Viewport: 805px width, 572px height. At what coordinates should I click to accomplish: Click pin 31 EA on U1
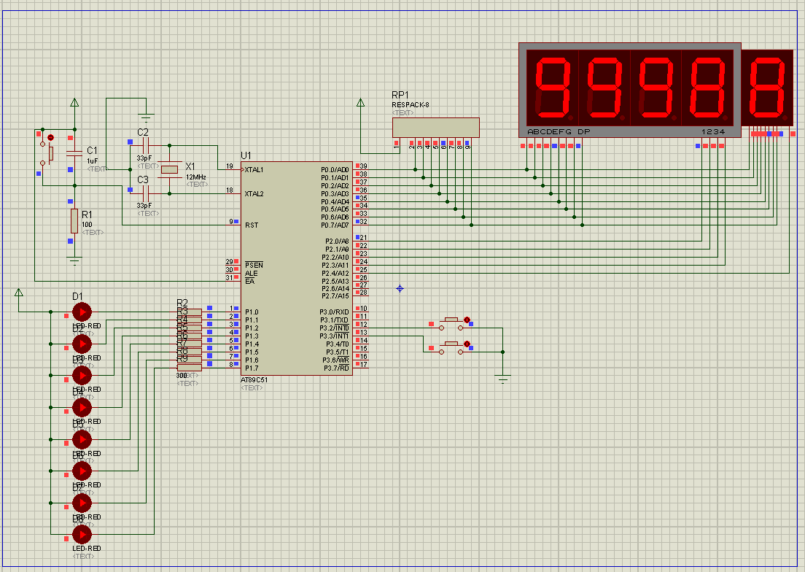pos(233,280)
